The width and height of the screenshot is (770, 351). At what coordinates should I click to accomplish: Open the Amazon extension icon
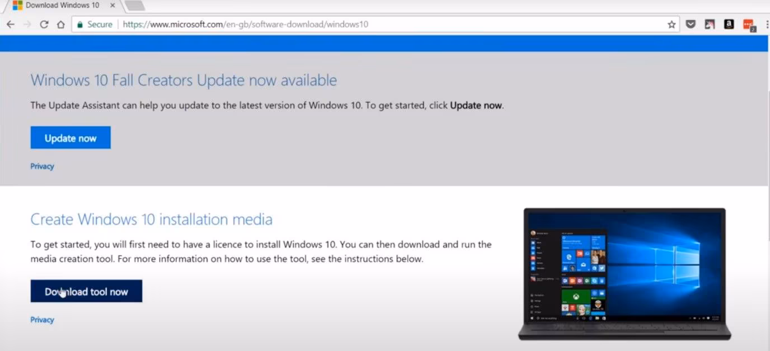729,25
